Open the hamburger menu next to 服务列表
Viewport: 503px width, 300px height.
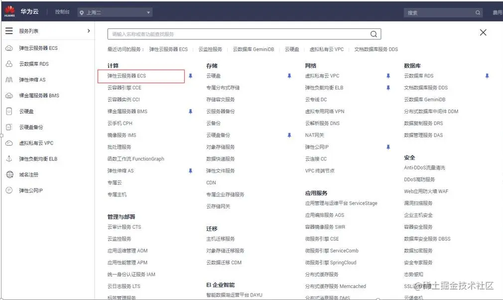[x=9, y=31]
